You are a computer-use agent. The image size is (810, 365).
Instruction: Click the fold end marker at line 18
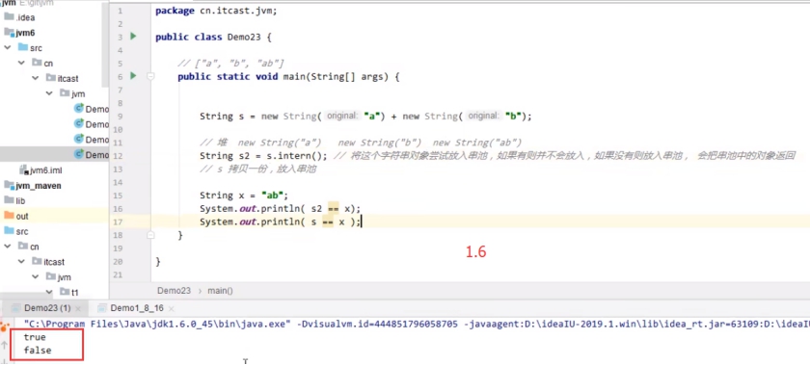coord(150,235)
